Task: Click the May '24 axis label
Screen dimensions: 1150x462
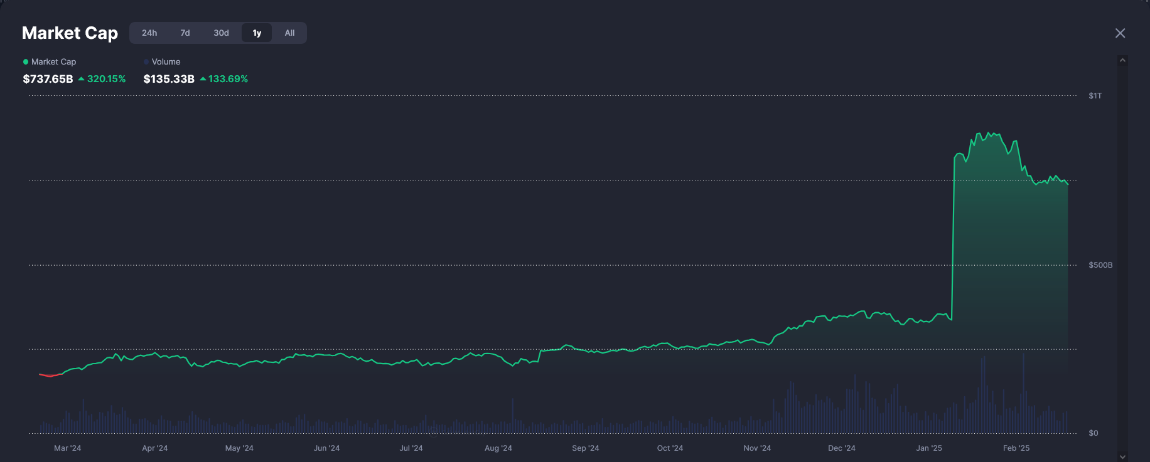Action: (x=239, y=448)
